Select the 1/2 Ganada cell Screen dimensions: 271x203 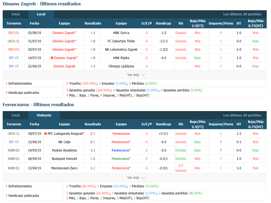pyautogui.click(x=181, y=168)
